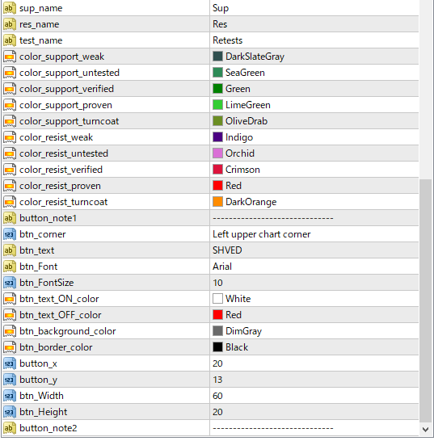Click the color icon beside btn_background_color
The image size is (434, 441).
(x=9, y=331)
